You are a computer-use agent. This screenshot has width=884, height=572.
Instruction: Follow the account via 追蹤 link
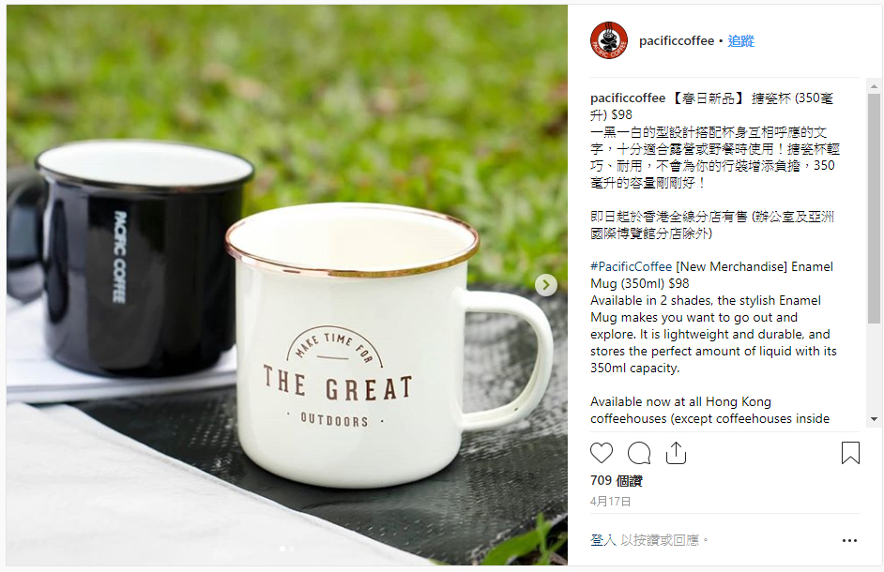point(740,41)
